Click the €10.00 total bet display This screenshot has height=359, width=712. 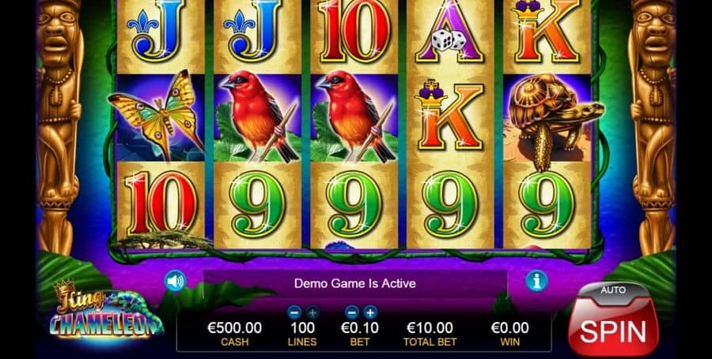pos(430,333)
